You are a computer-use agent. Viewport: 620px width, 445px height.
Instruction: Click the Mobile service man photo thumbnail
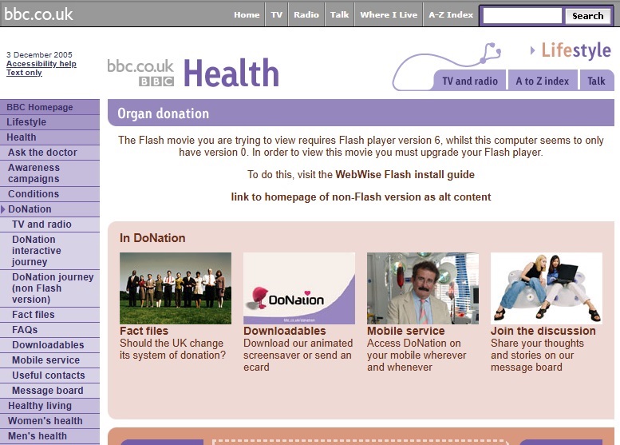(423, 288)
